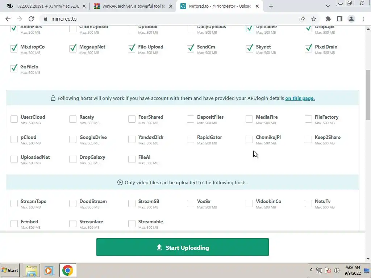Tick the Racaty host checkbox
The width and height of the screenshot is (371, 278).
[73, 119]
